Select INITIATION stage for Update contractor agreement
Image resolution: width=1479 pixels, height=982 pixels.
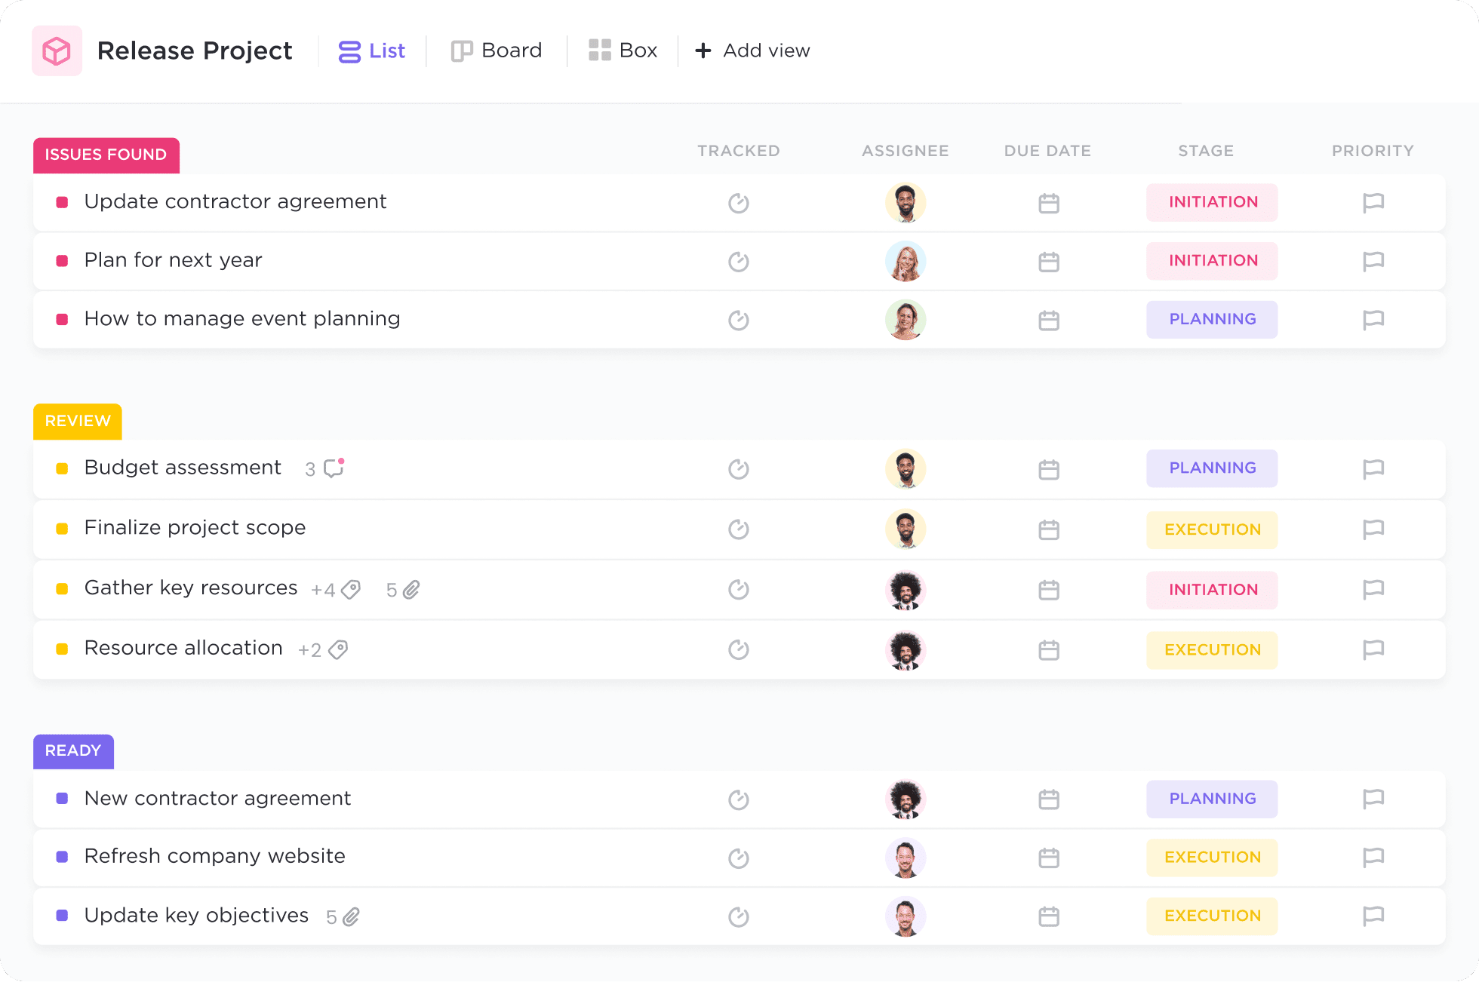(1213, 201)
